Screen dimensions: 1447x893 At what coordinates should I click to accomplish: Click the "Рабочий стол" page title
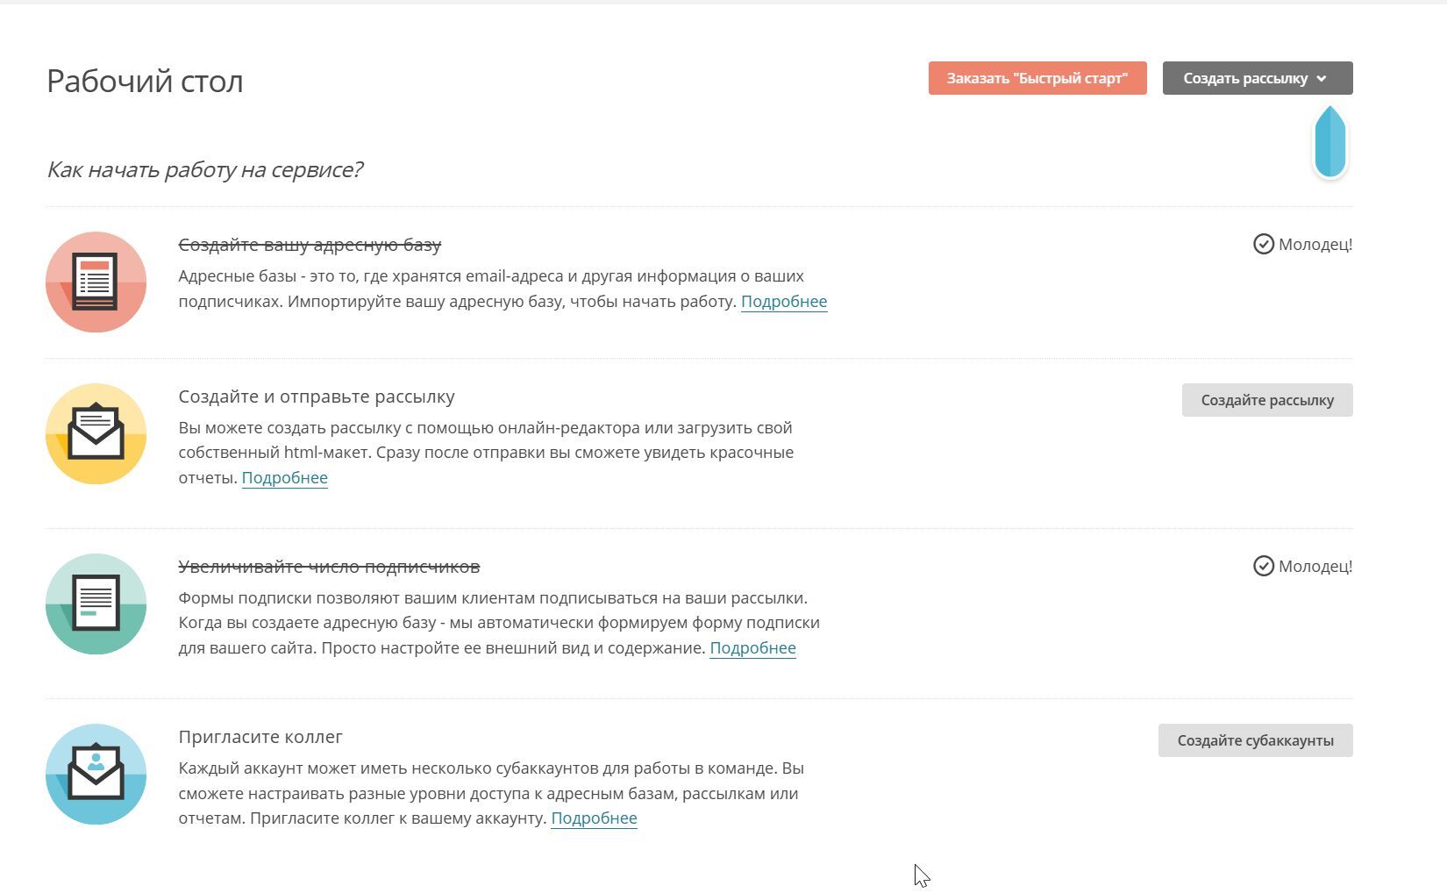(145, 81)
